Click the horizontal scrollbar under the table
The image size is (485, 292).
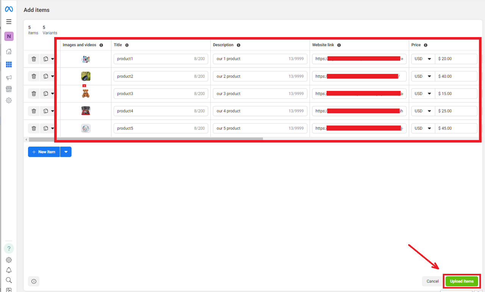tap(146, 139)
